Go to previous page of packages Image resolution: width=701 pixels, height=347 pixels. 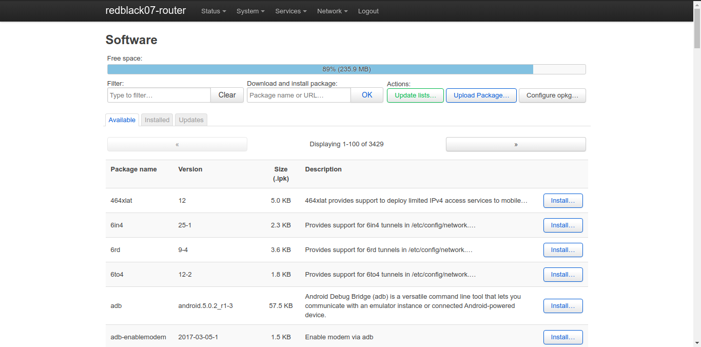177,144
